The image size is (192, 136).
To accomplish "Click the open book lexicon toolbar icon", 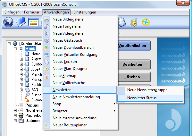I will pos(122,22).
